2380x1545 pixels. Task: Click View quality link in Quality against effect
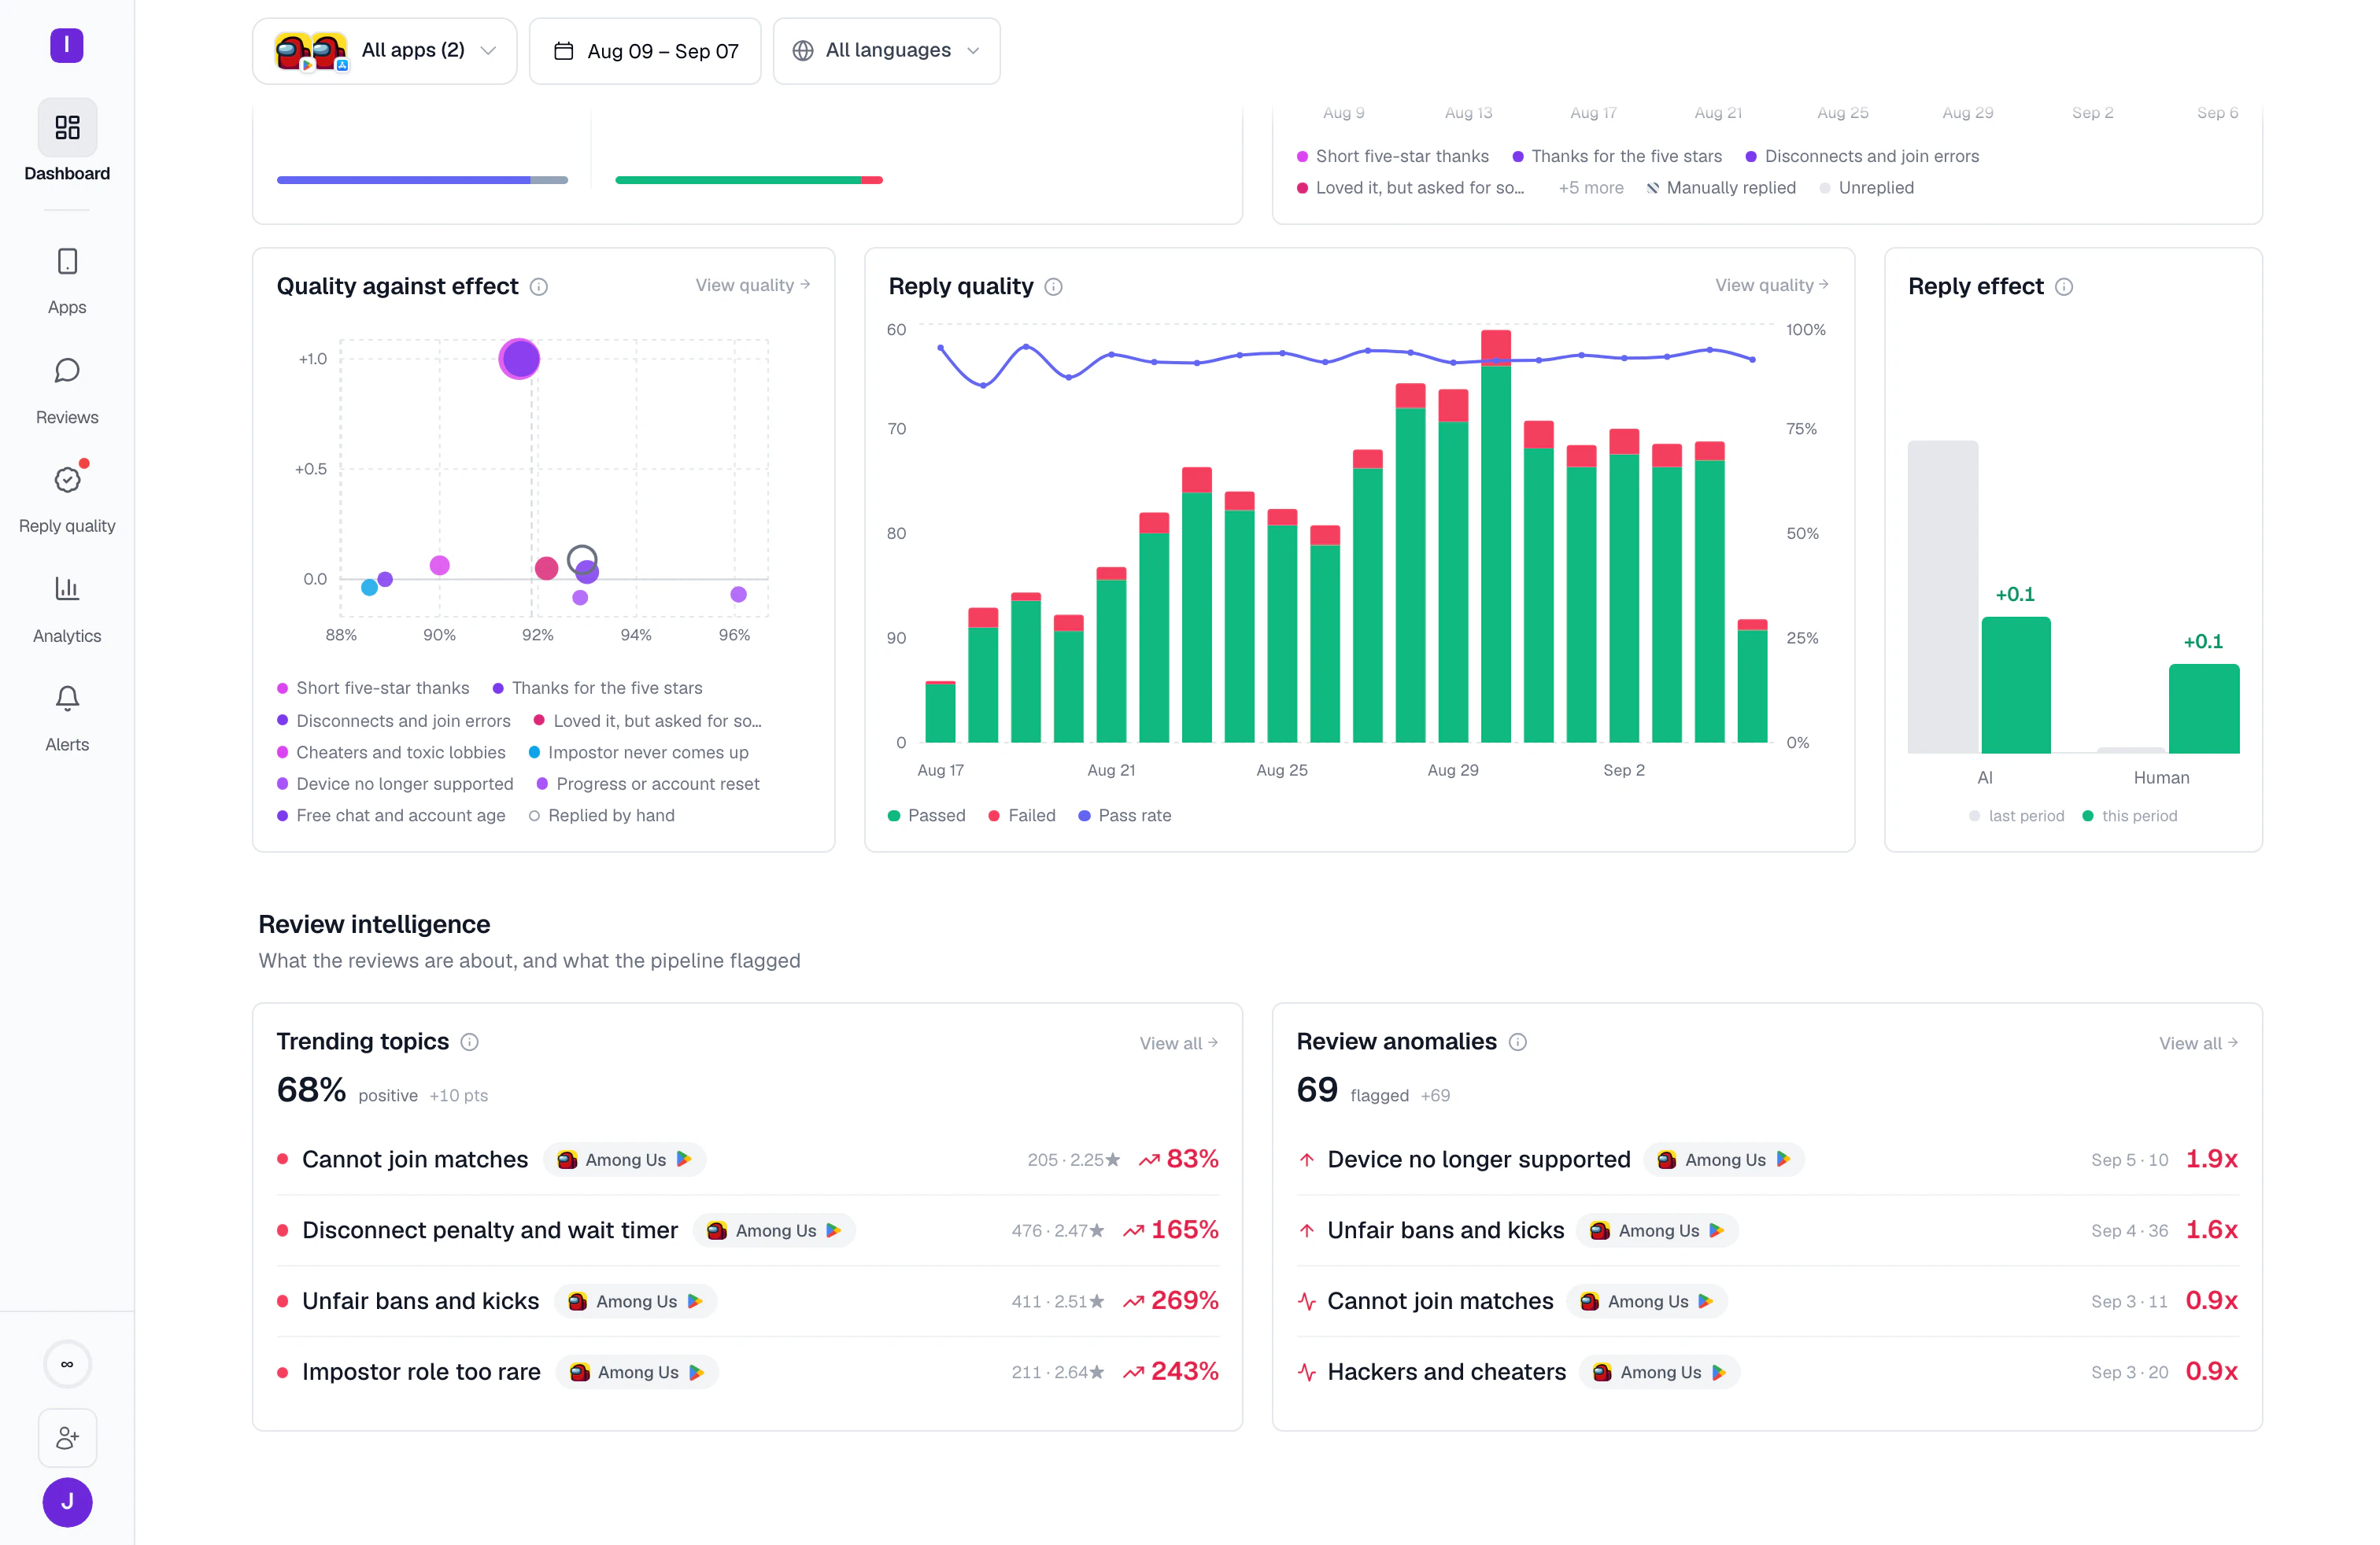[753, 285]
